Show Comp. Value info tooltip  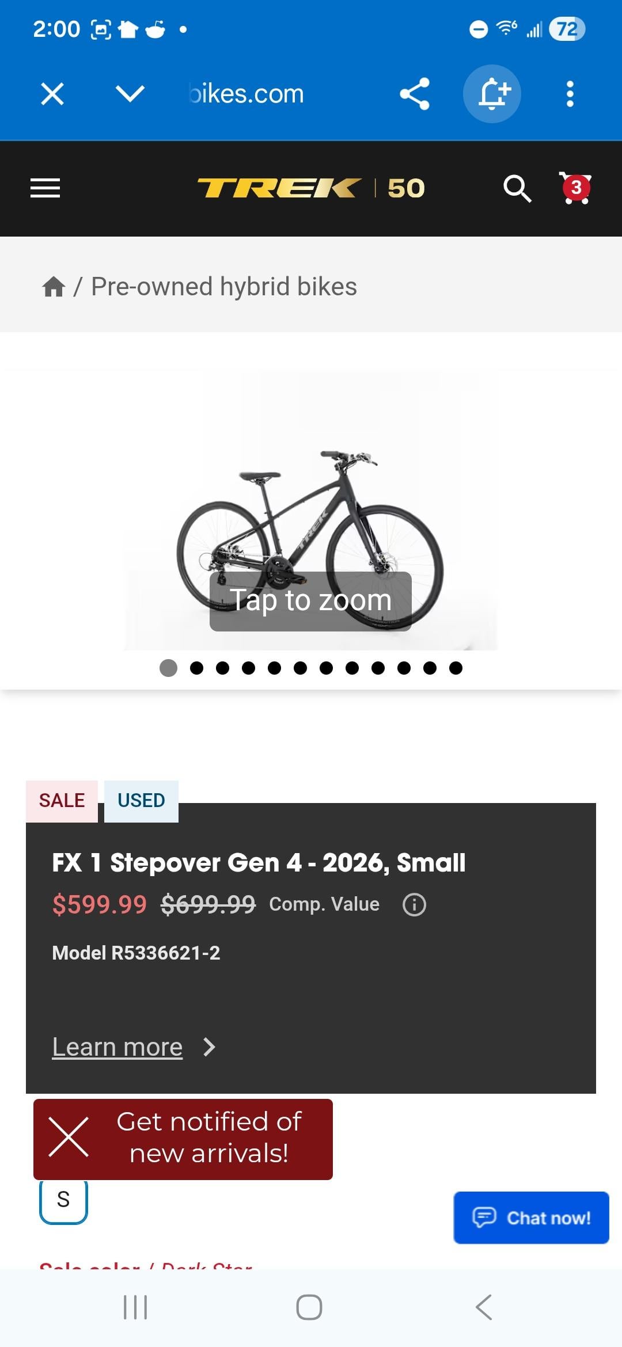414,904
